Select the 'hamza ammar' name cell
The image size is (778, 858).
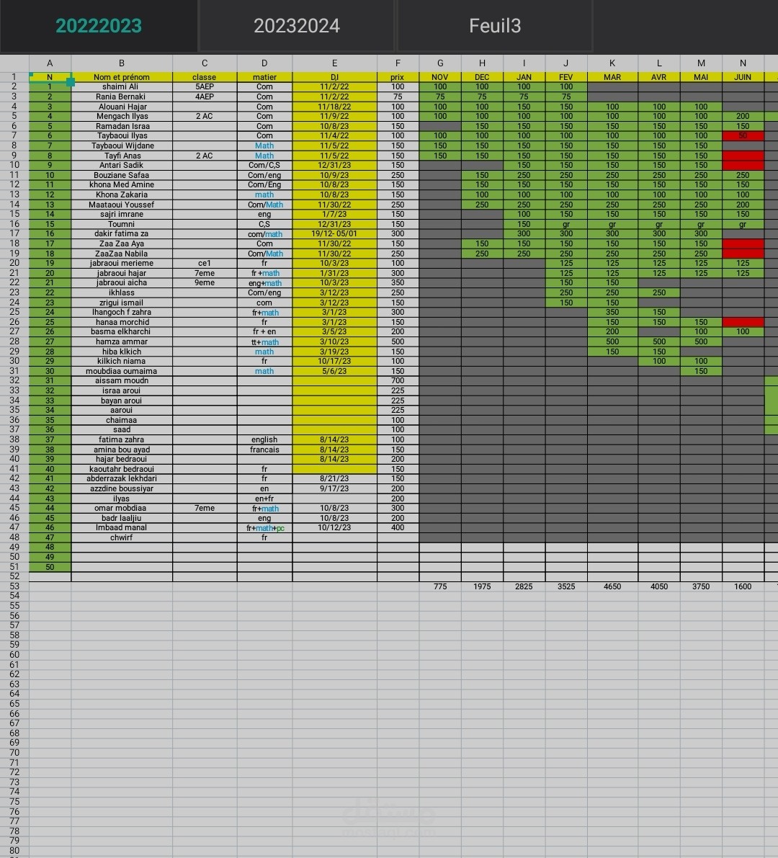[122, 341]
